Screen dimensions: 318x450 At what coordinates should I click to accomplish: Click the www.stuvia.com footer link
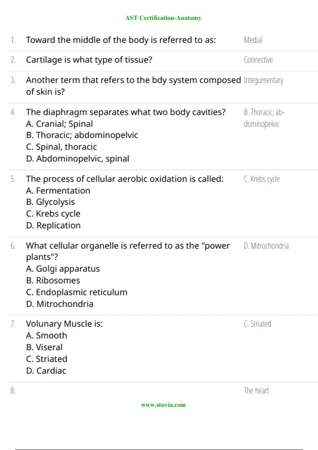click(163, 405)
